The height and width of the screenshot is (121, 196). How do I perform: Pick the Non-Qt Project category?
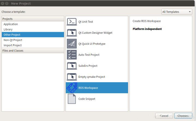pos(13,40)
